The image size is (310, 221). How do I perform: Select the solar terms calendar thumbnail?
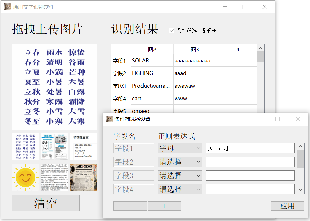pos(25,146)
